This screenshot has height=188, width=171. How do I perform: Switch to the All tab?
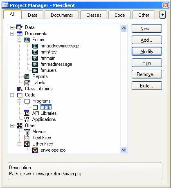pyautogui.click(x=12, y=14)
